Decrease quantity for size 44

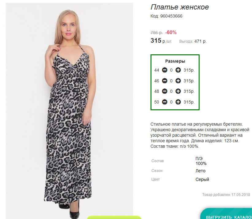click(165, 70)
